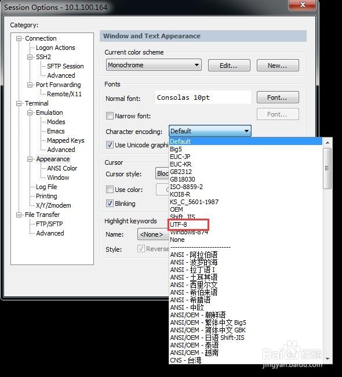The image size is (342, 377).
Task: Open FTP/SFTP category
Action: 49,224
